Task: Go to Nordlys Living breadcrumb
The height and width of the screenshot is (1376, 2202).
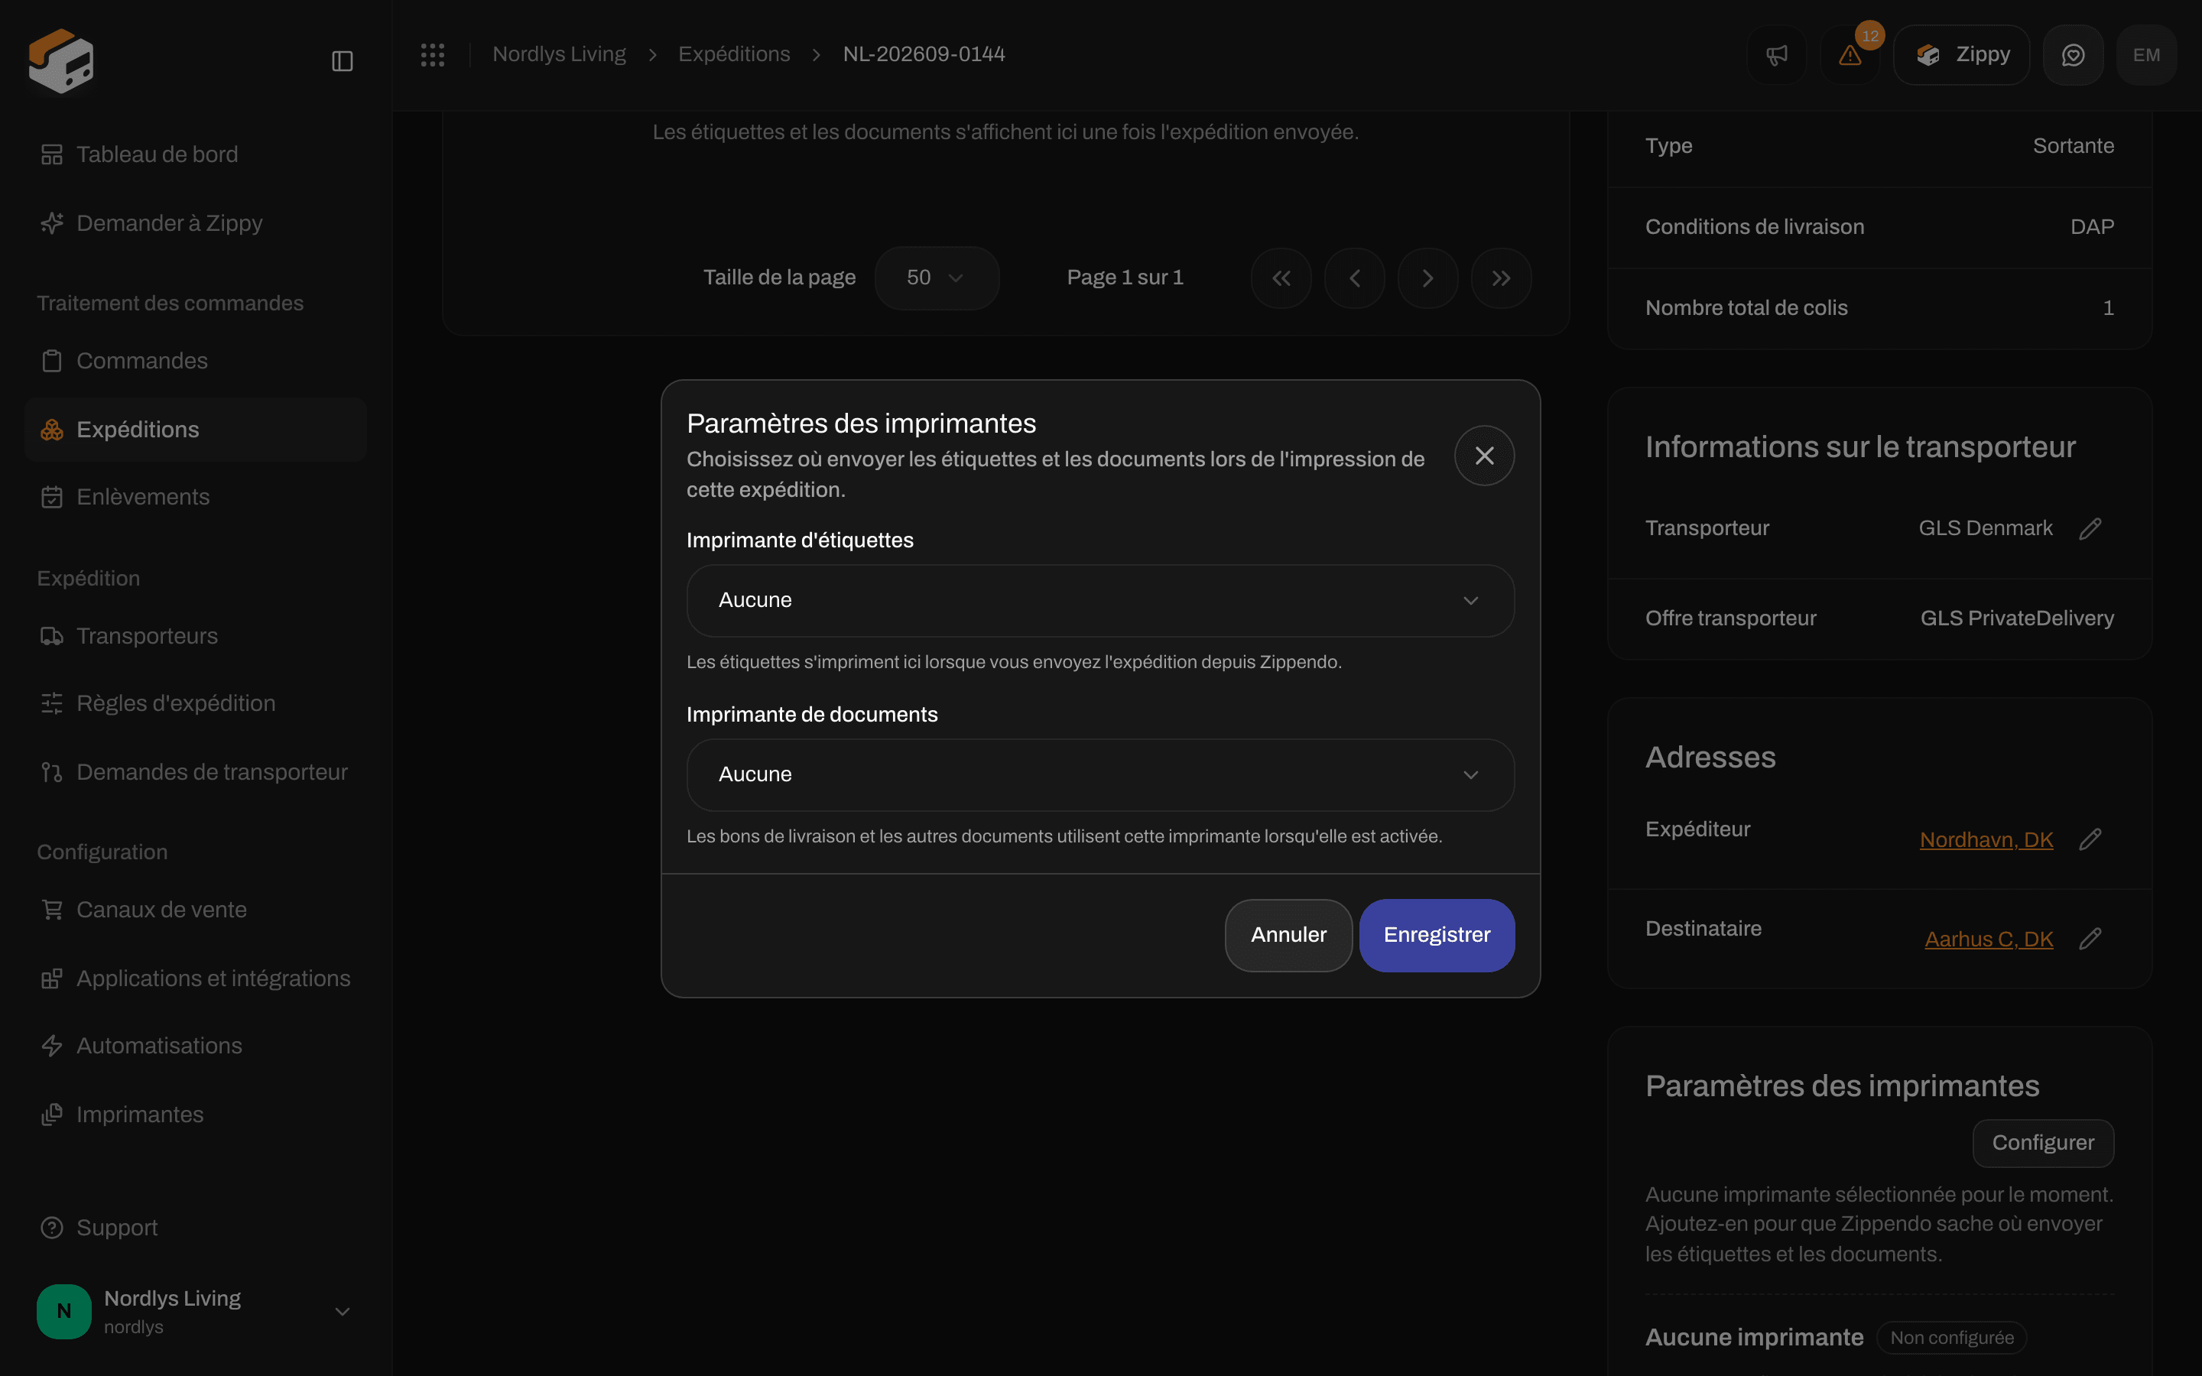Action: [x=560, y=54]
